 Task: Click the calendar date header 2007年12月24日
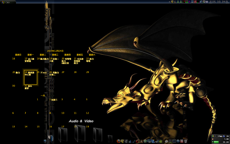(55, 51)
